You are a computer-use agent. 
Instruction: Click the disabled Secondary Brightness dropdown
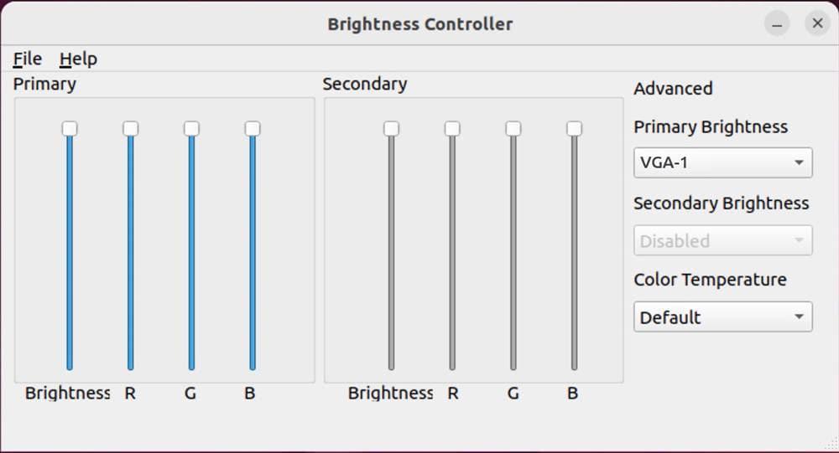pos(722,241)
